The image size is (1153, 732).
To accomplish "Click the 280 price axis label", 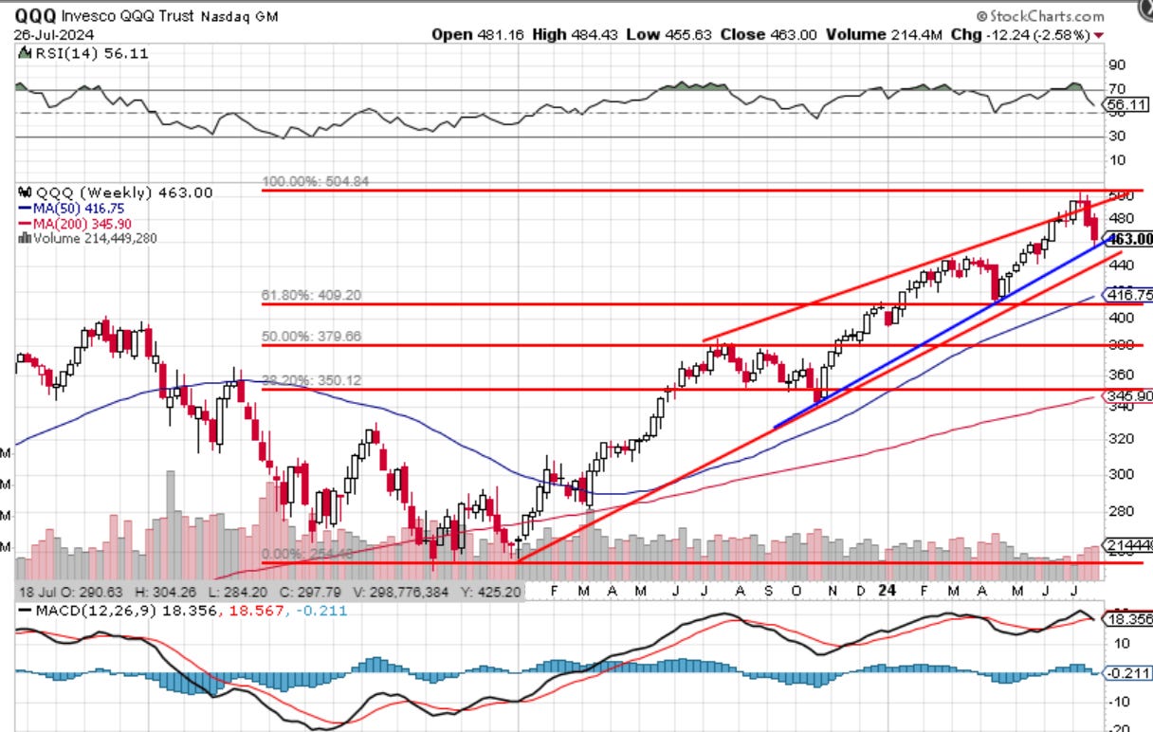I will tap(1120, 511).
